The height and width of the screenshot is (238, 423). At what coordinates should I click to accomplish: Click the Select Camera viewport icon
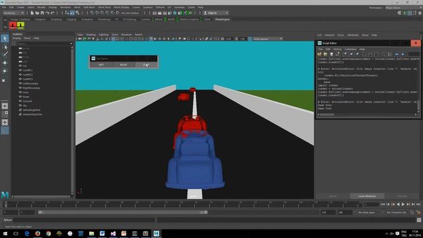[x=80, y=39]
